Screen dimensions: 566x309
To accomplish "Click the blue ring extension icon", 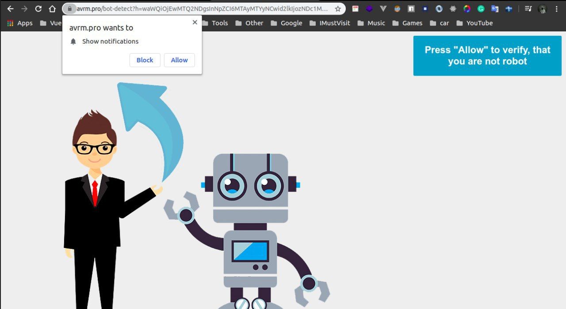I will (x=439, y=8).
